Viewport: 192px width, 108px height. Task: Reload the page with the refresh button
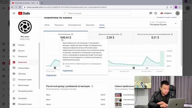[20, 7]
